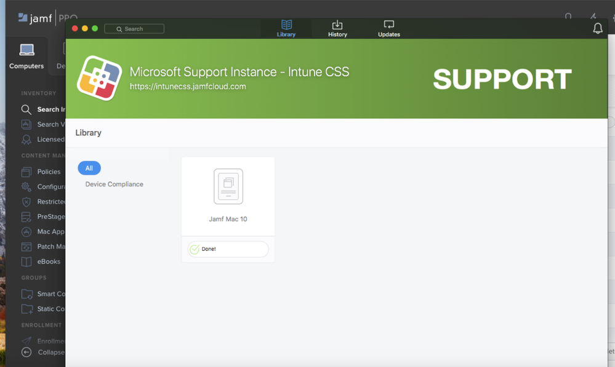Open the Updates tab
The width and height of the screenshot is (615, 367).
point(388,29)
